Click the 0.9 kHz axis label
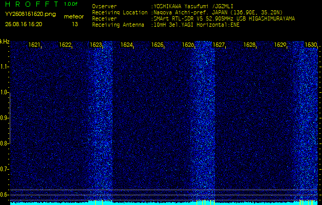The image size is (322, 205). coord(4,118)
